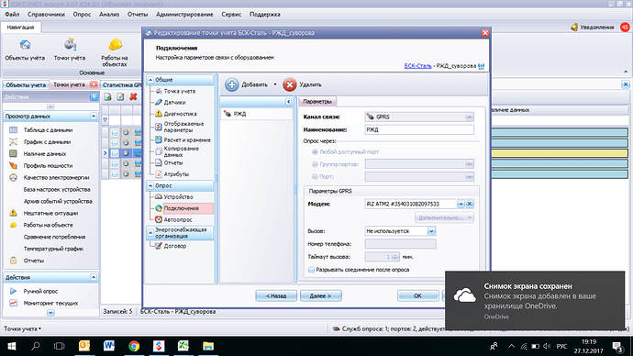Open Chrome from taskbar
This screenshot has width=633, height=356.
(x=134, y=346)
